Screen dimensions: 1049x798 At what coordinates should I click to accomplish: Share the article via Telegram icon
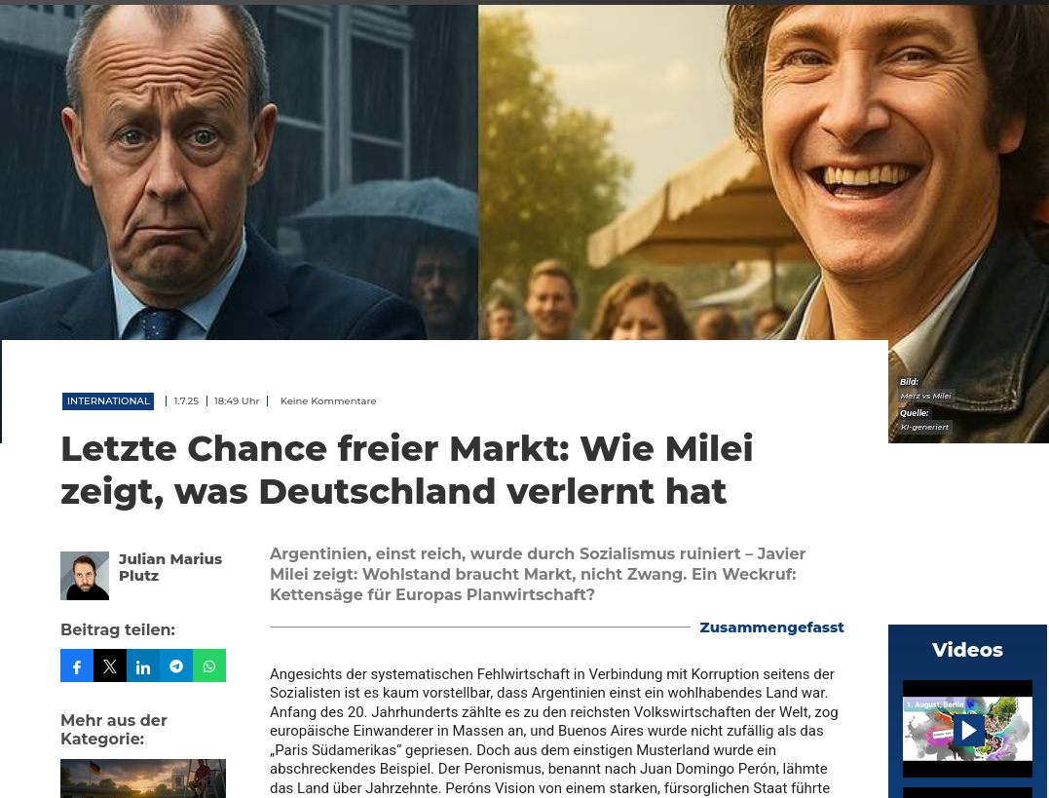pos(176,665)
